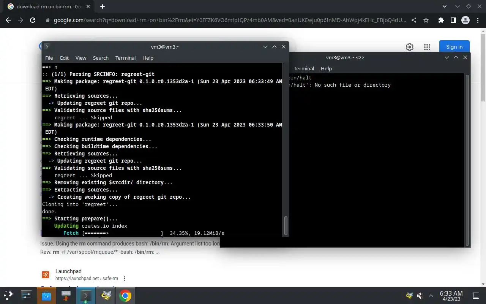Click the front terminal's window menu icon

click(x=47, y=47)
